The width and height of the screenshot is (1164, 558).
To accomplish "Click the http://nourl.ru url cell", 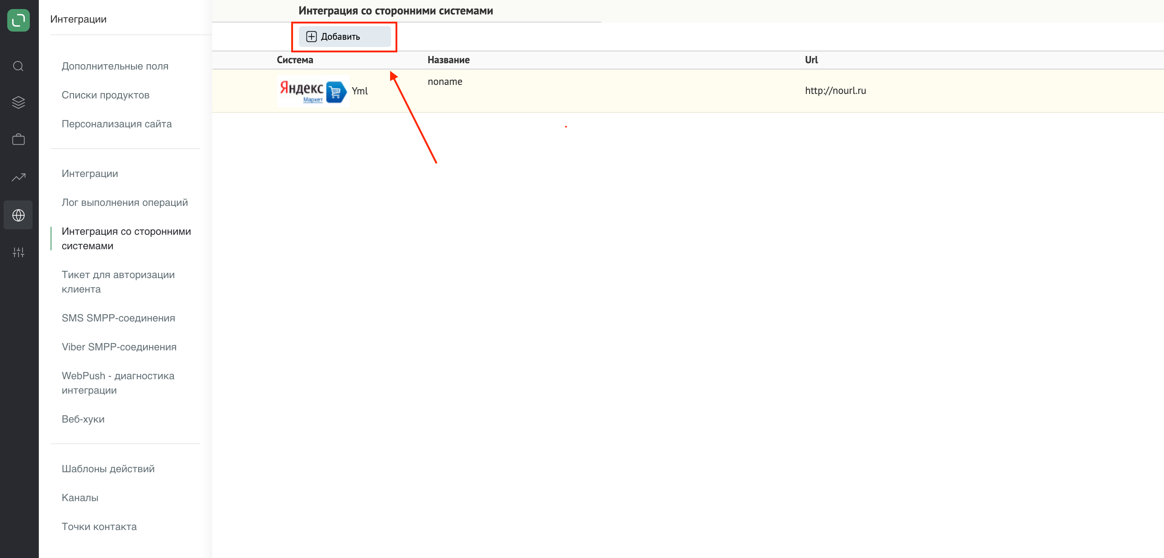I will pyautogui.click(x=835, y=90).
